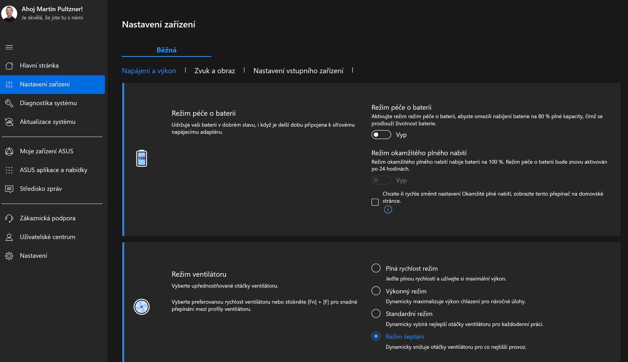Click the info icon below checkbox
This screenshot has height=362, width=628.
[x=388, y=210]
